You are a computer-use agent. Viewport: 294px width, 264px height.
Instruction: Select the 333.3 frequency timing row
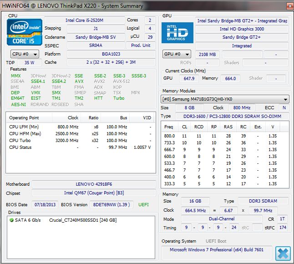coord(225,184)
